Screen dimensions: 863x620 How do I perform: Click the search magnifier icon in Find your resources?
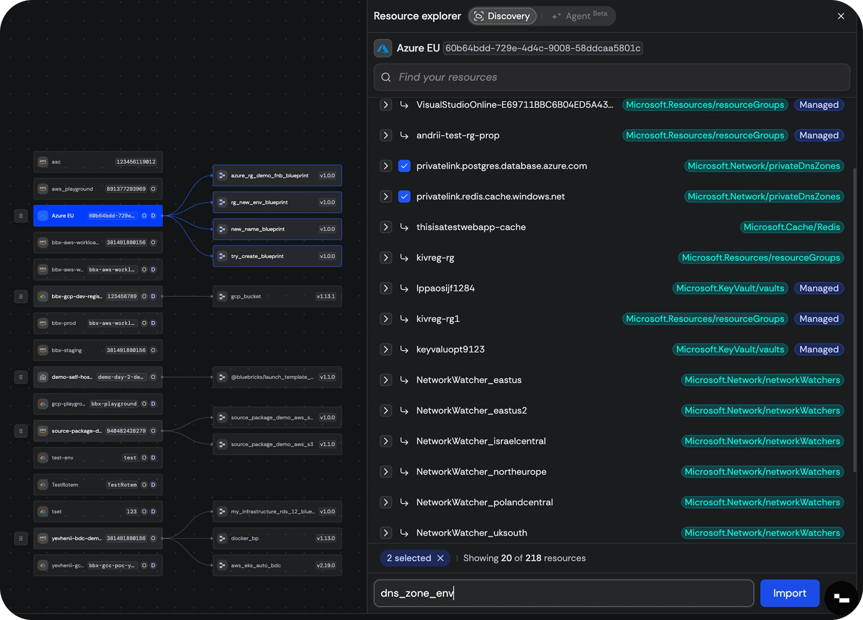point(386,77)
